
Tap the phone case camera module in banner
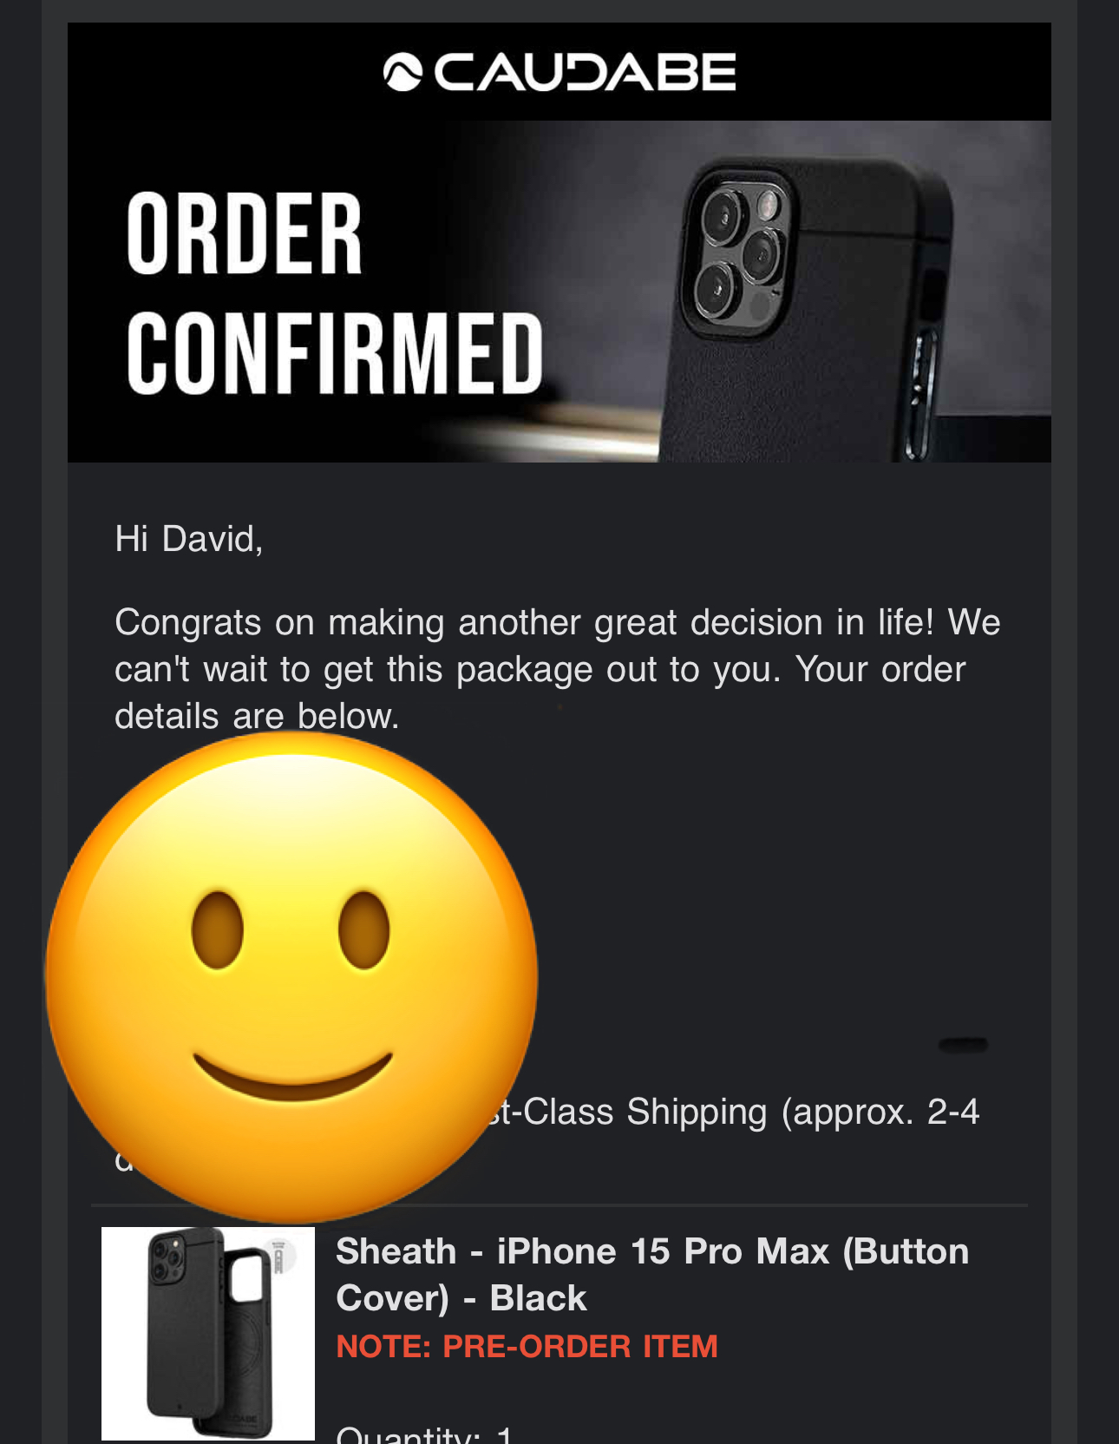point(738,250)
